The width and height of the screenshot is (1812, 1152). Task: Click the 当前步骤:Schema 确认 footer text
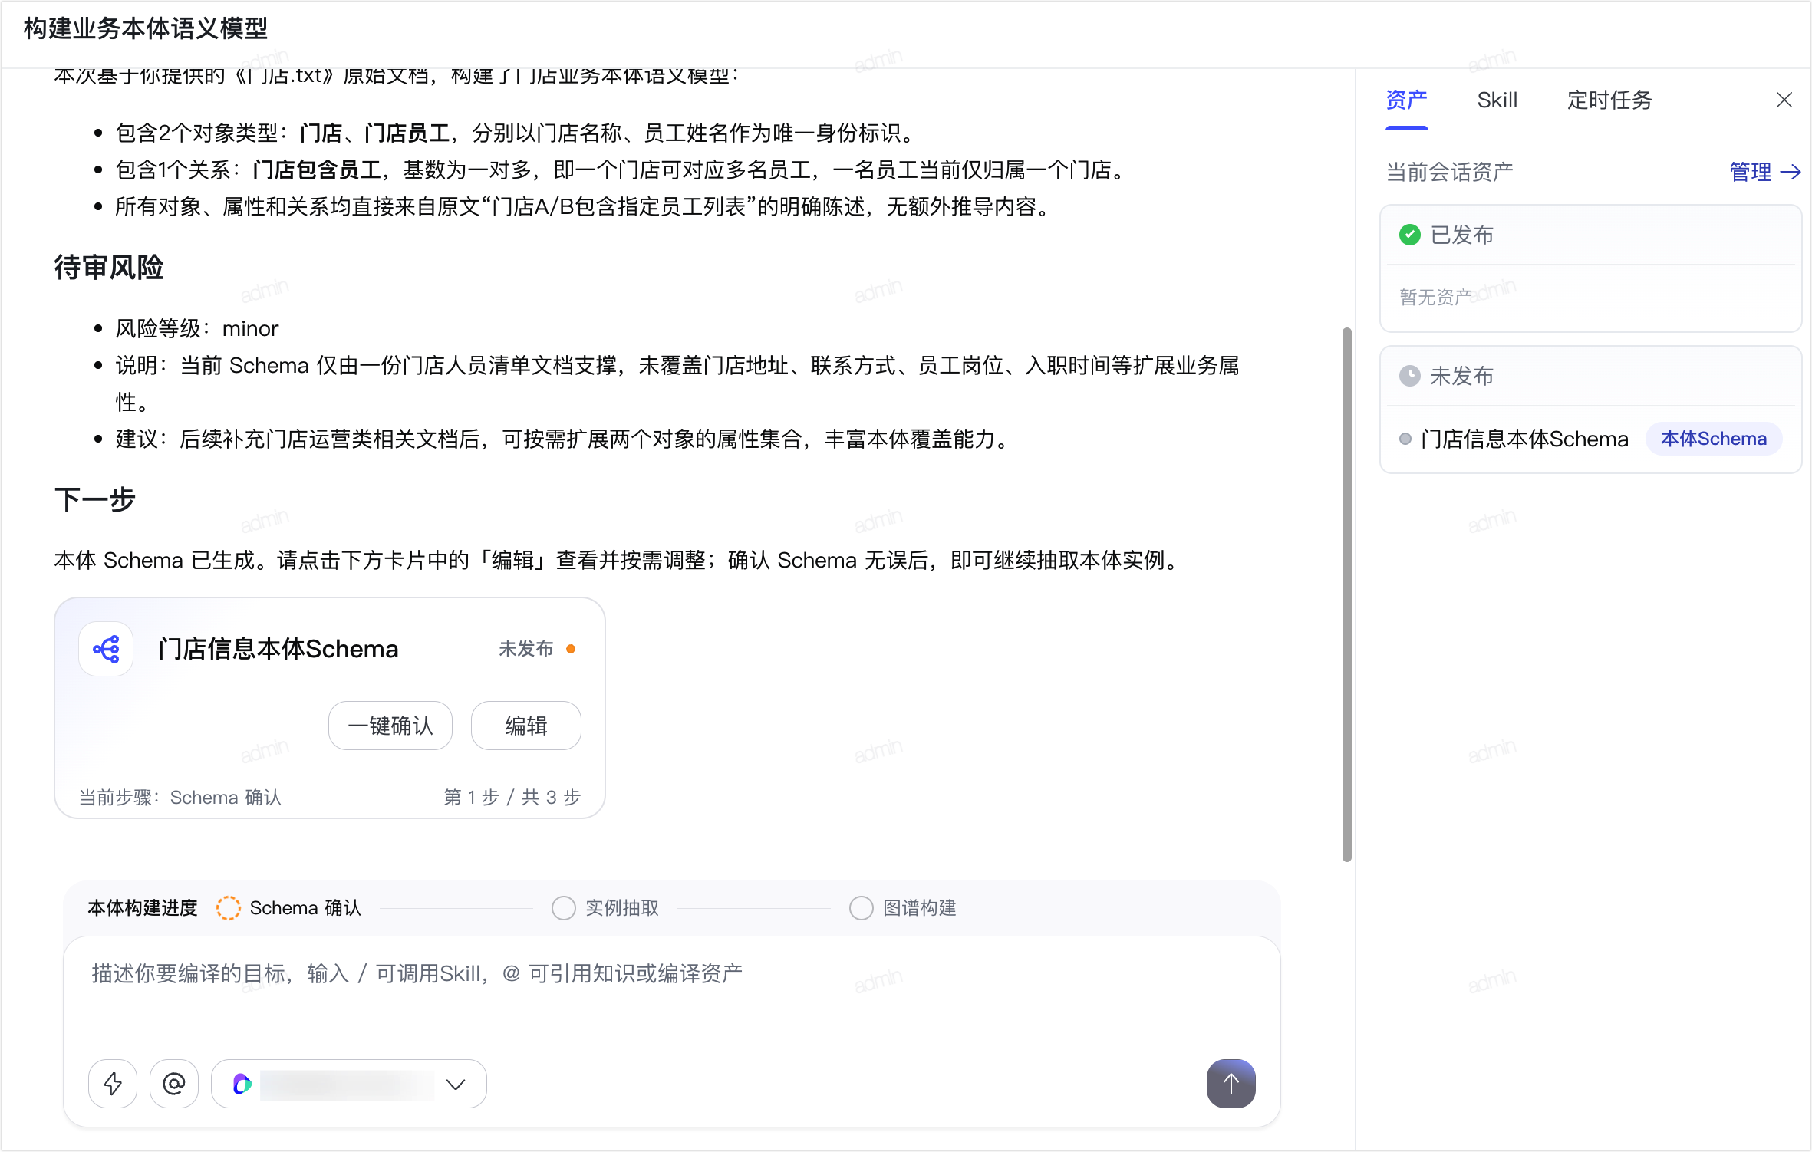[180, 798]
